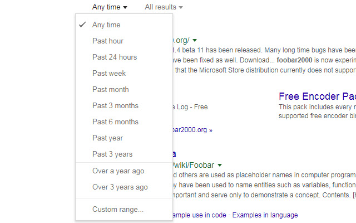356x223 pixels.
Task: Choose Over a year ago option
Action: [124, 171]
